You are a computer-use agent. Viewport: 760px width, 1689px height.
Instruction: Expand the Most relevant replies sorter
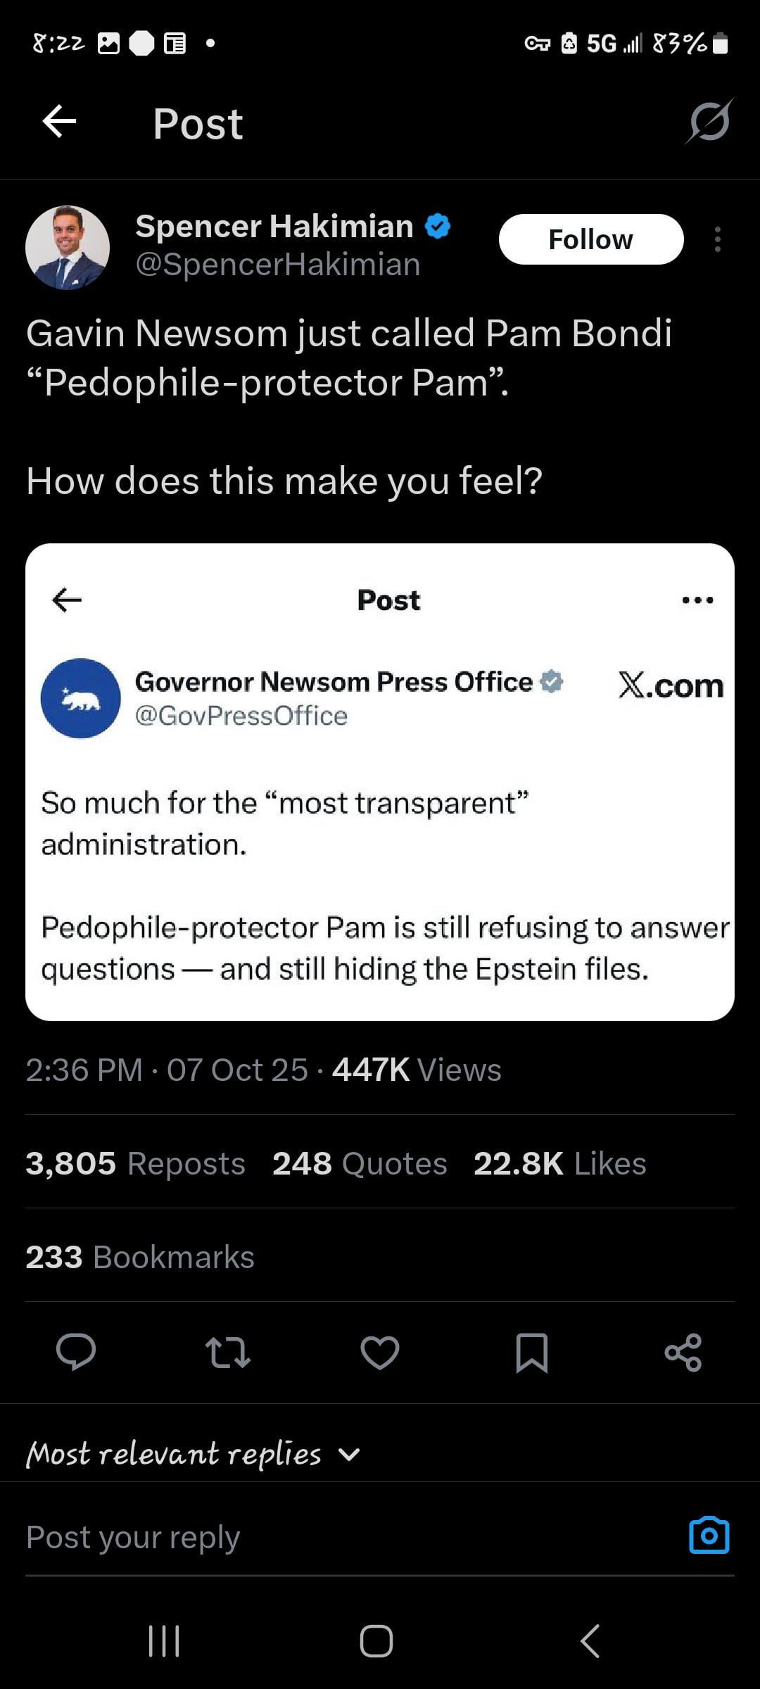[x=194, y=1454]
